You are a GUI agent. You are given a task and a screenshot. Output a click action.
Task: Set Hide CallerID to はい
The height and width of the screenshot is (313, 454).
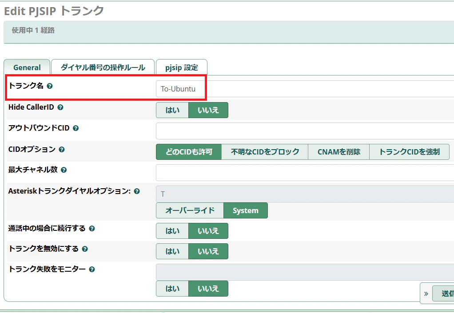[x=172, y=110]
